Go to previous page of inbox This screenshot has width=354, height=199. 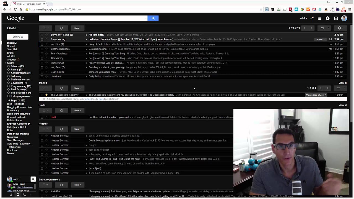coord(305,28)
